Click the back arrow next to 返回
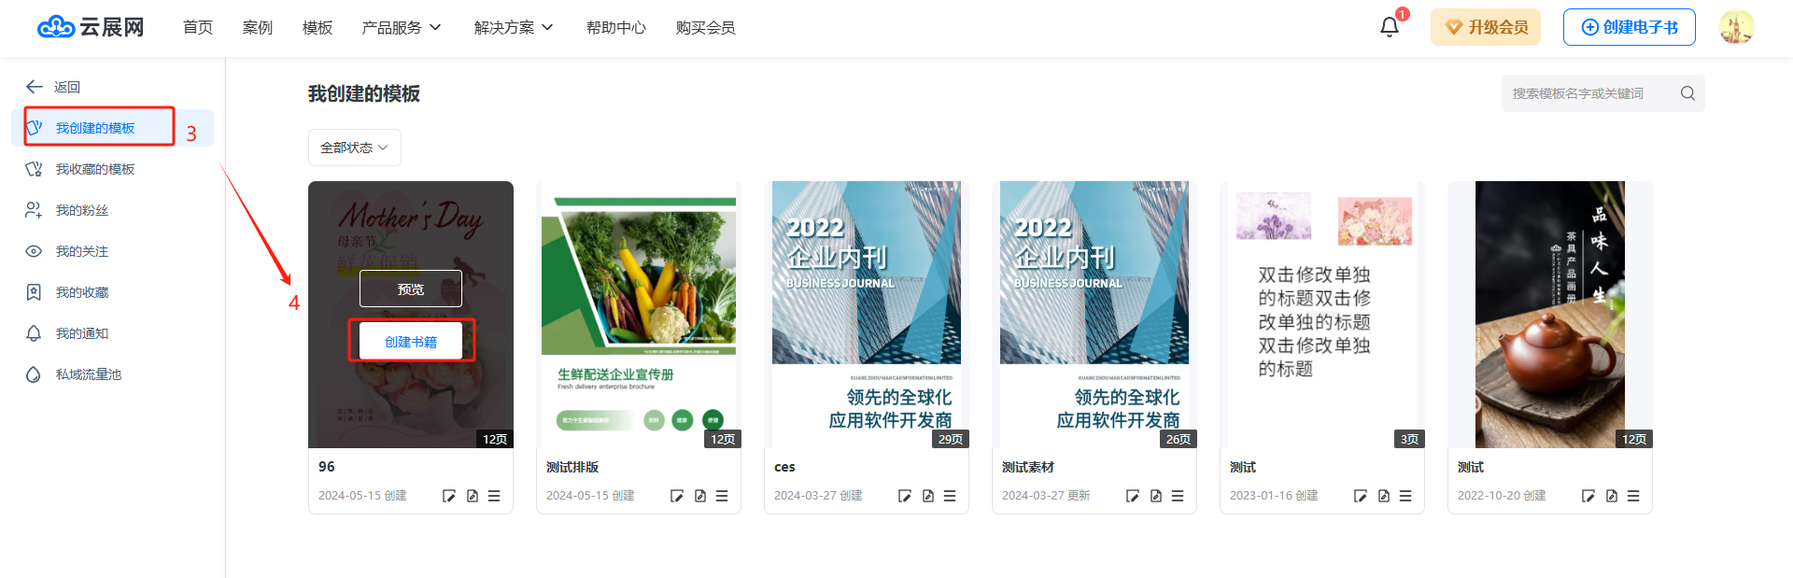 (35, 87)
